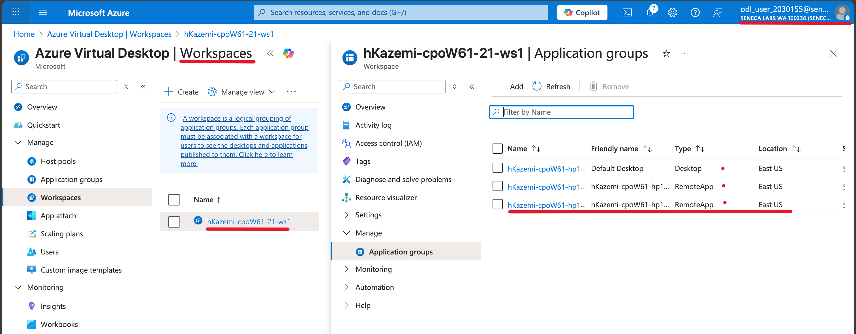Collapse the left Azure Virtual Desktop menu
The width and height of the screenshot is (856, 334).
pos(143,86)
